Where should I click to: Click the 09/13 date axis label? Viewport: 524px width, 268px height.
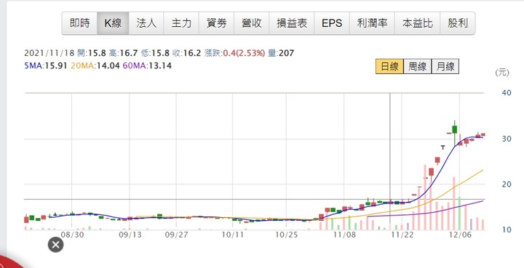click(130, 235)
